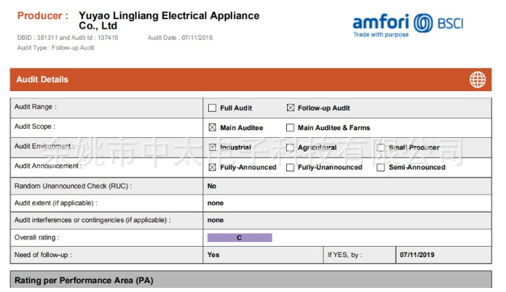Enable the Agricultural checkbox

pyautogui.click(x=290, y=147)
